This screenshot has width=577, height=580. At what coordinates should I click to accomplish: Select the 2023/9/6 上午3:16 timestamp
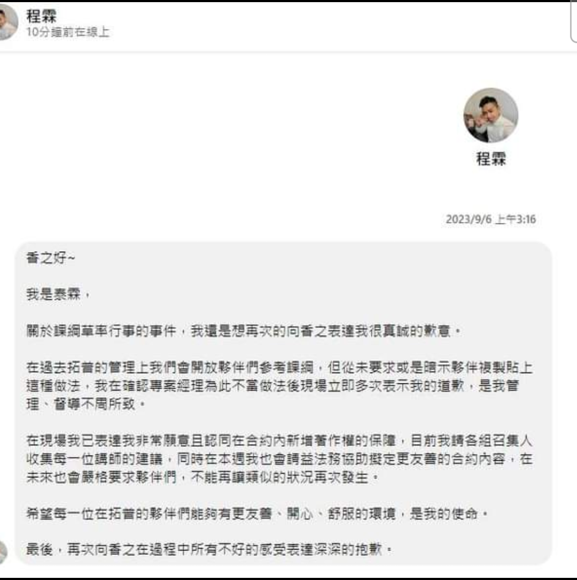[x=490, y=219]
